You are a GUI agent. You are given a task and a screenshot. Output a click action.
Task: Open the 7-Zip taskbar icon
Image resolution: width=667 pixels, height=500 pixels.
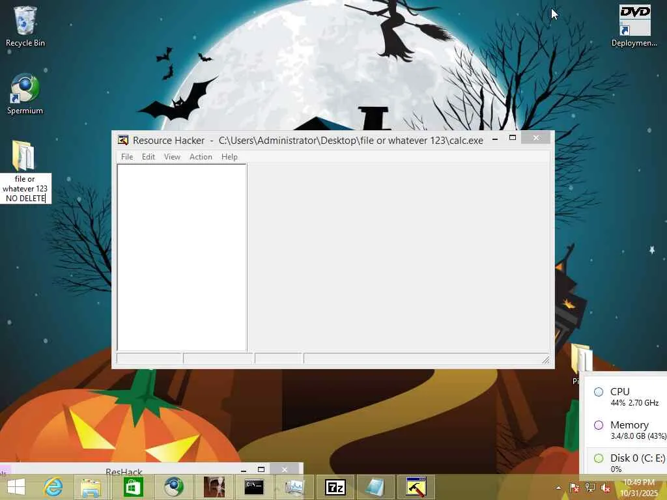coord(335,487)
